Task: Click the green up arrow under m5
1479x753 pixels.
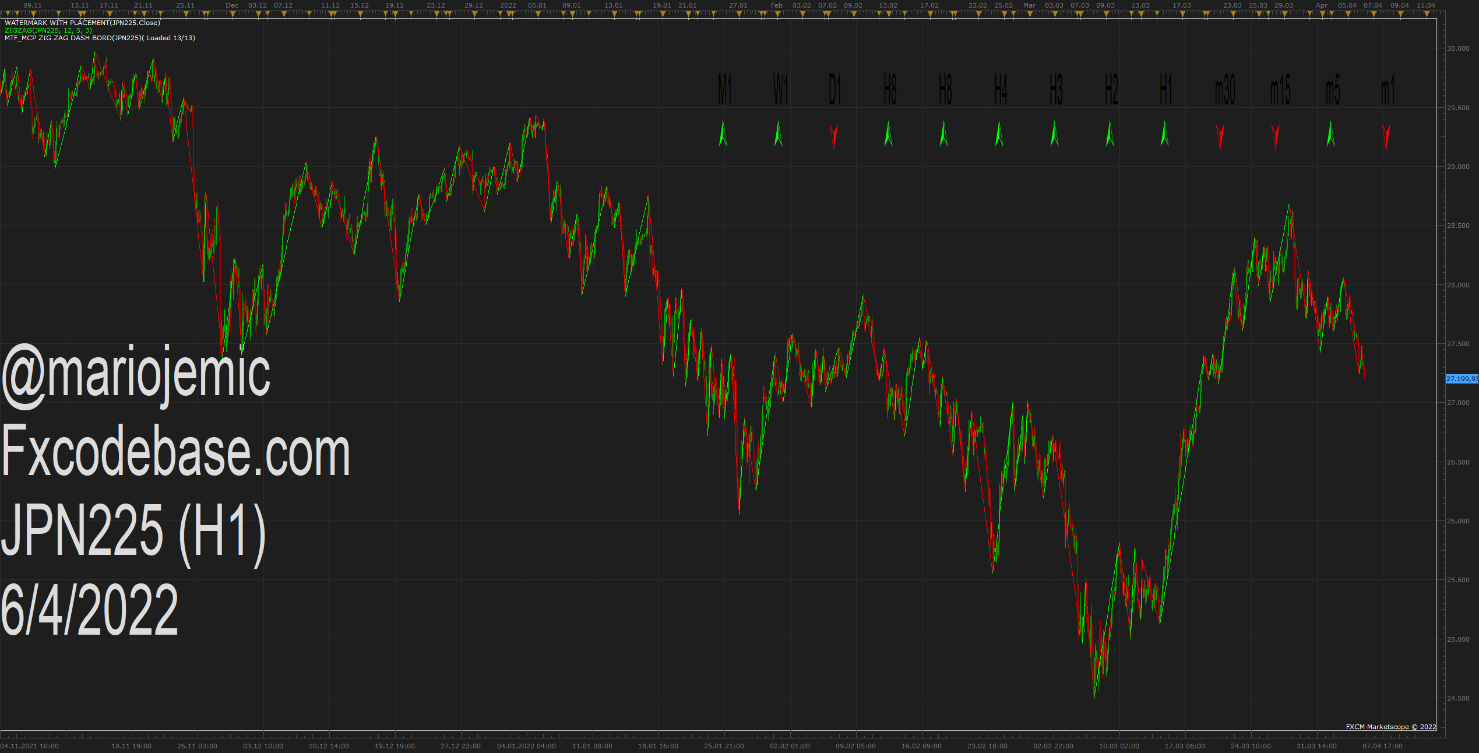Action: click(1330, 134)
